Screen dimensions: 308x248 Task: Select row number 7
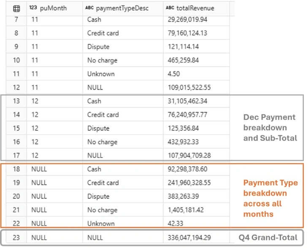pyautogui.click(x=16, y=20)
